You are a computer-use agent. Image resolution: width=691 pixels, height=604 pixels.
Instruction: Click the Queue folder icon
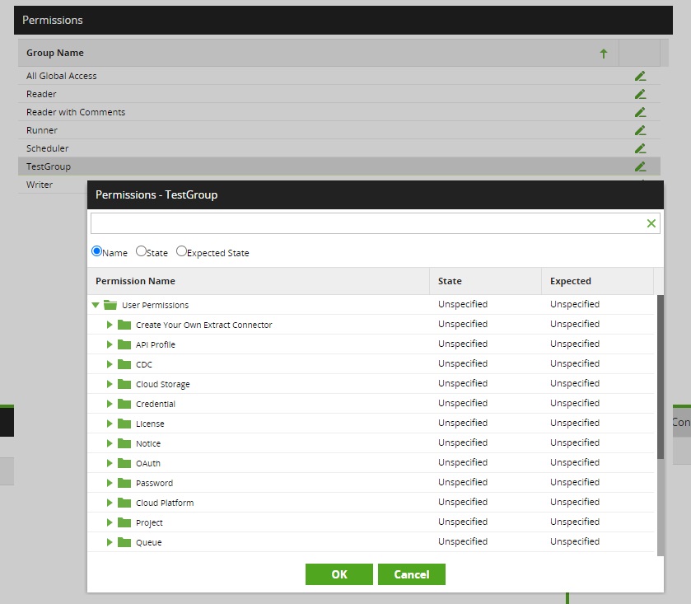click(x=124, y=542)
